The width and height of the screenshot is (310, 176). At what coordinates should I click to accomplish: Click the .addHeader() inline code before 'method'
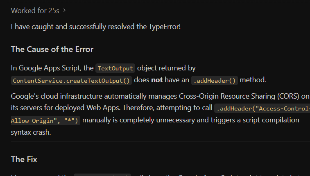coord(215,81)
